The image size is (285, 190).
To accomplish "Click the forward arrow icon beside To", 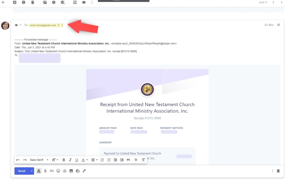I will coord(16,25).
